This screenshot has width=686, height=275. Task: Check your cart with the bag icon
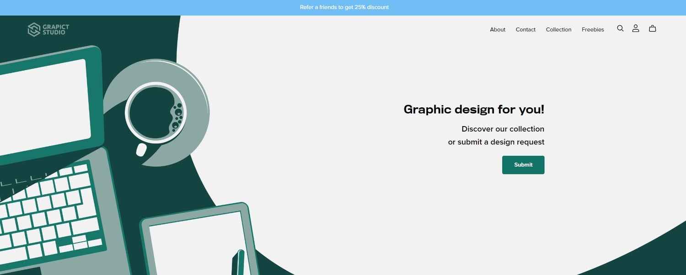click(652, 28)
